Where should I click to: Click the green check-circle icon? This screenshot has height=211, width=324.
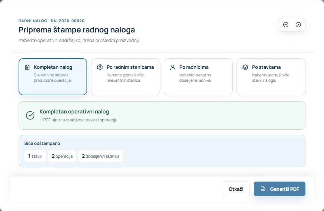tap(30, 115)
